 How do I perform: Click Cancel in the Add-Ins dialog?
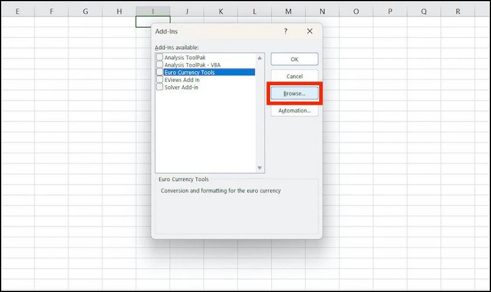click(x=295, y=76)
